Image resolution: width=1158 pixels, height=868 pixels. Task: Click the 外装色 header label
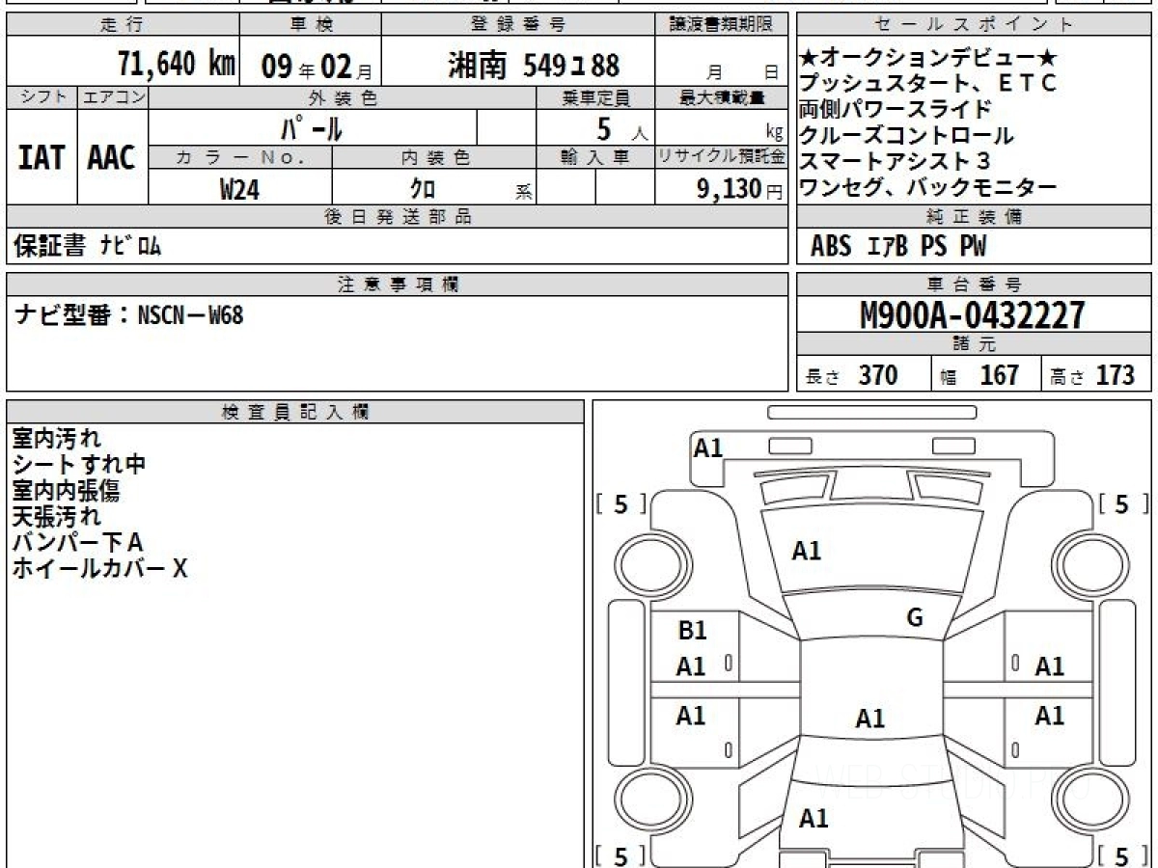coord(343,97)
